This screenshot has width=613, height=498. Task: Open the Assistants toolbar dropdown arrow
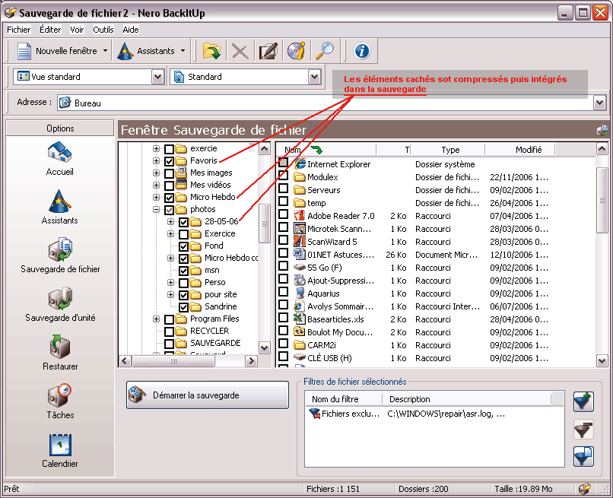(183, 51)
